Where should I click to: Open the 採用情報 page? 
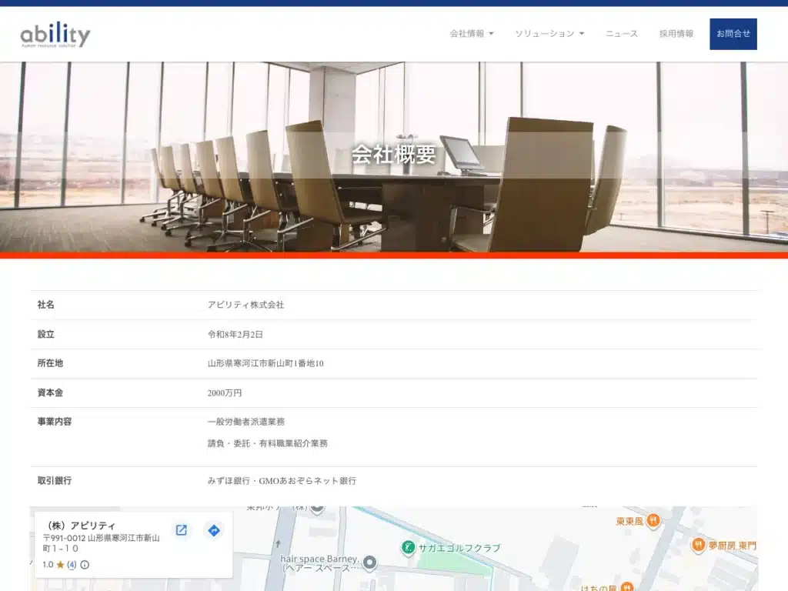point(676,34)
